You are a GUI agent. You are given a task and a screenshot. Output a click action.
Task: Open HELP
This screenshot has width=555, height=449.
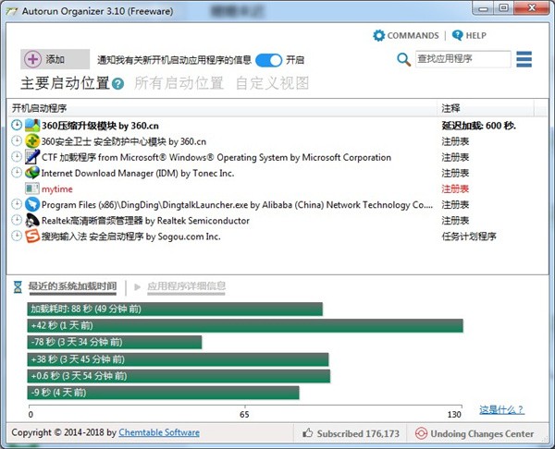[x=469, y=35]
